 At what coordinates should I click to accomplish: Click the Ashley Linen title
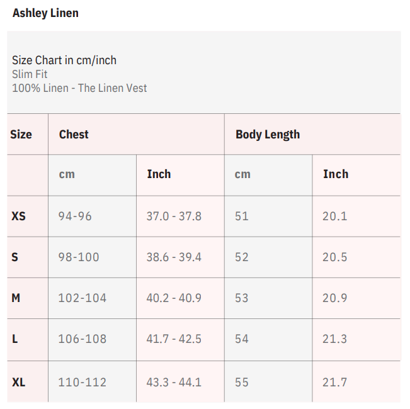coord(45,13)
